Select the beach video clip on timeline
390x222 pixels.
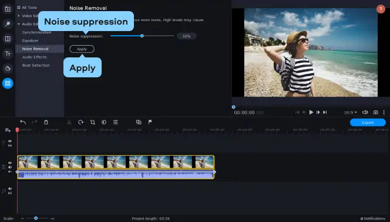116,162
